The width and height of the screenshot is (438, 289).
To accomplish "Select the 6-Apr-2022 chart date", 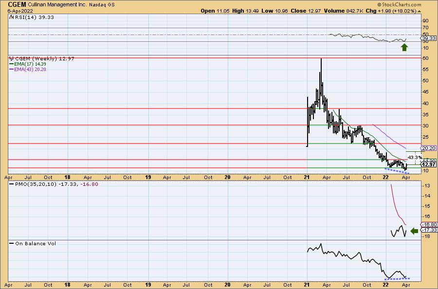I will tap(20, 11).
